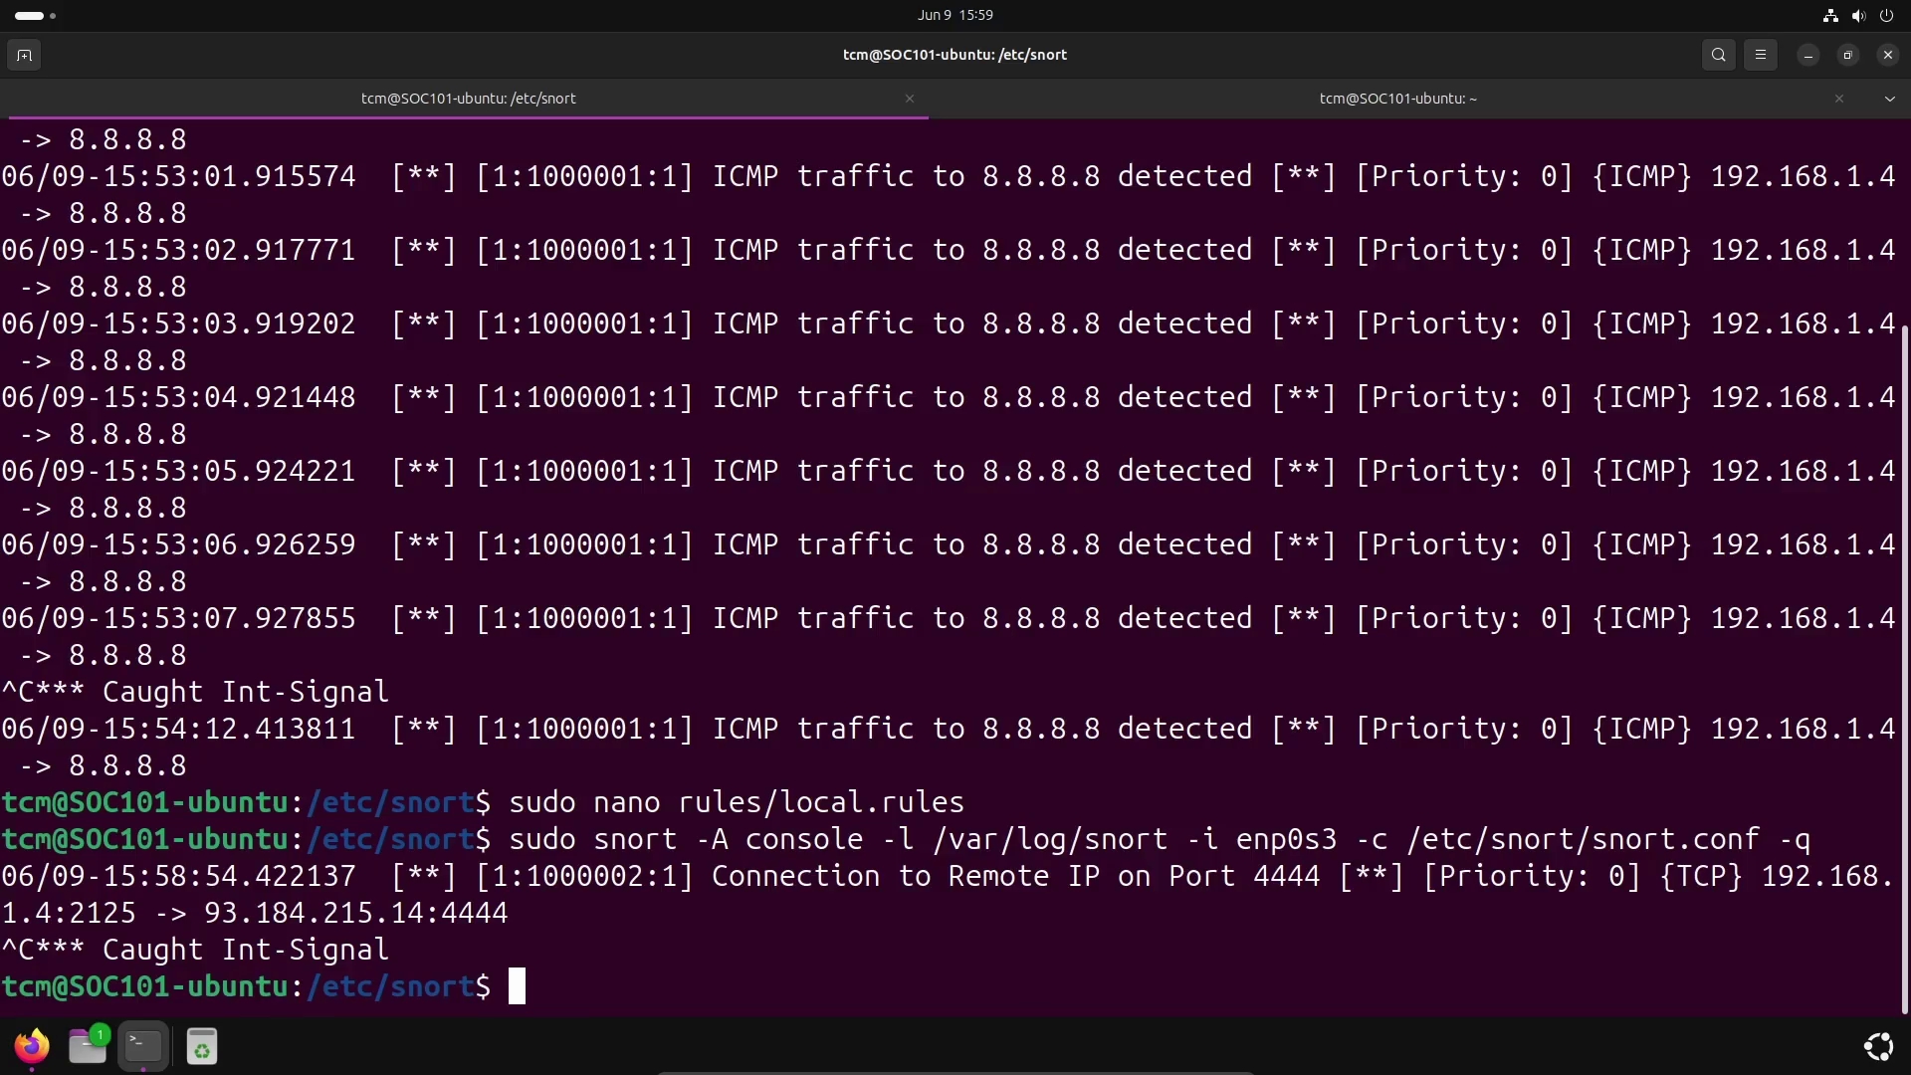Image resolution: width=1911 pixels, height=1075 pixels.
Task: Click the terminal vertical scrollbar
Action: tap(1904, 667)
